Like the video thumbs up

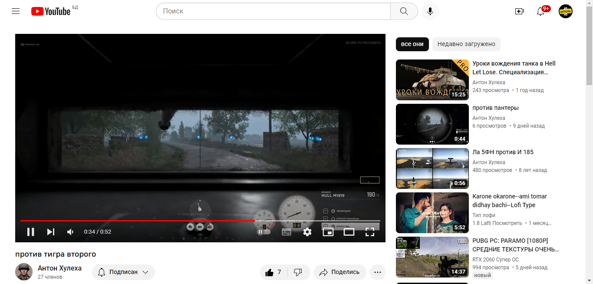pos(273,272)
